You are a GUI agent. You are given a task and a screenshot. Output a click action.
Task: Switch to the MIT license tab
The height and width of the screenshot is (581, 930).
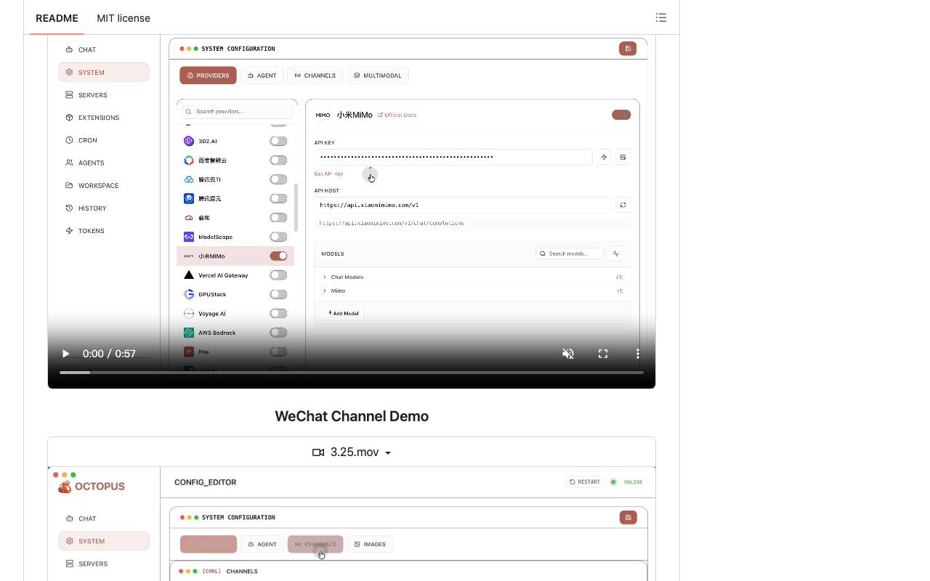pyautogui.click(x=124, y=18)
